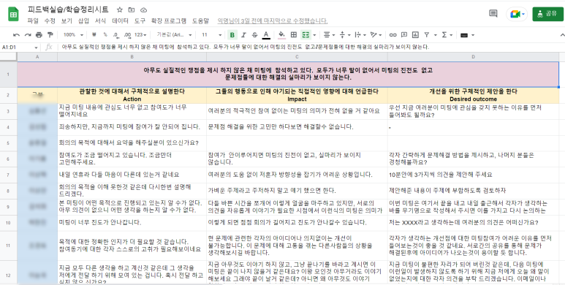565x285 pixels.
Task: Apply percent number format
Action: coord(105,35)
